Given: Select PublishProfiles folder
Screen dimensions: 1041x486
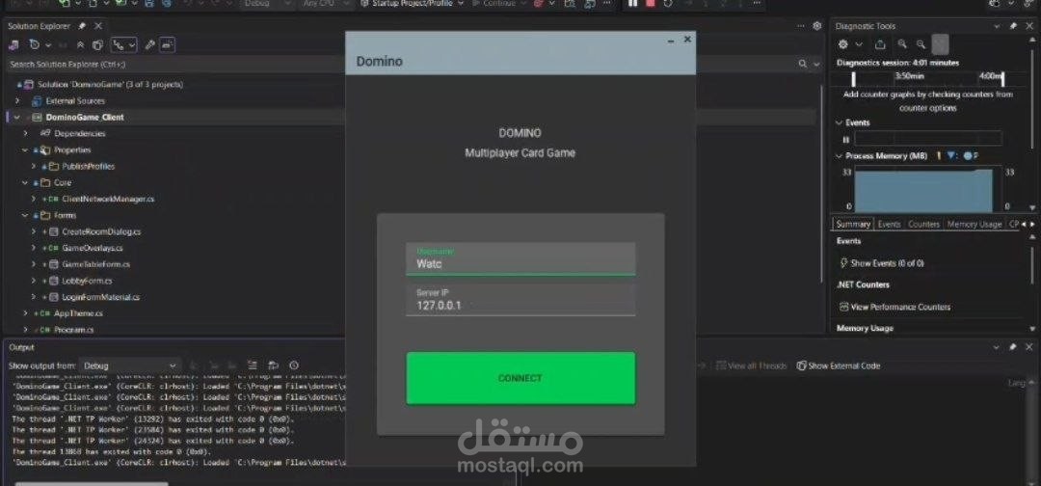Looking at the screenshot, I should [x=89, y=166].
